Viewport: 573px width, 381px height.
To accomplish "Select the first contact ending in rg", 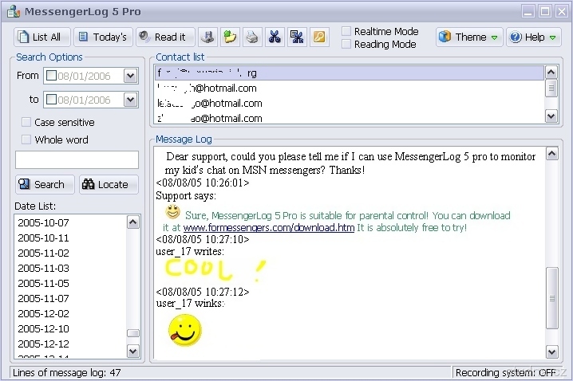I will [349, 73].
